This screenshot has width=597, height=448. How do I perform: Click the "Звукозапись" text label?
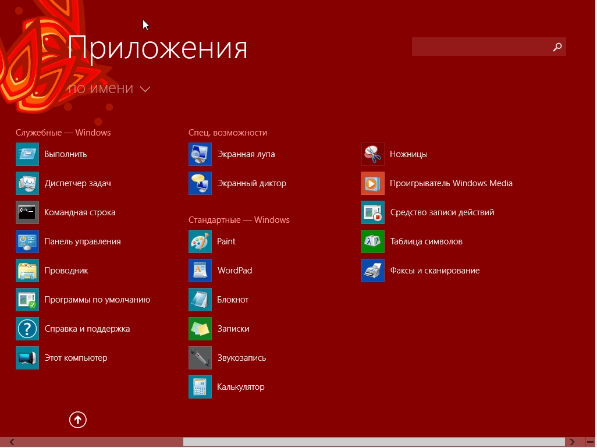242,358
